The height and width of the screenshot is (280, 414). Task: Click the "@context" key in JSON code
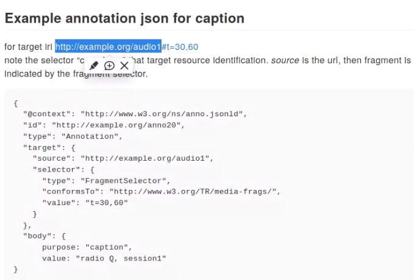click(46, 114)
